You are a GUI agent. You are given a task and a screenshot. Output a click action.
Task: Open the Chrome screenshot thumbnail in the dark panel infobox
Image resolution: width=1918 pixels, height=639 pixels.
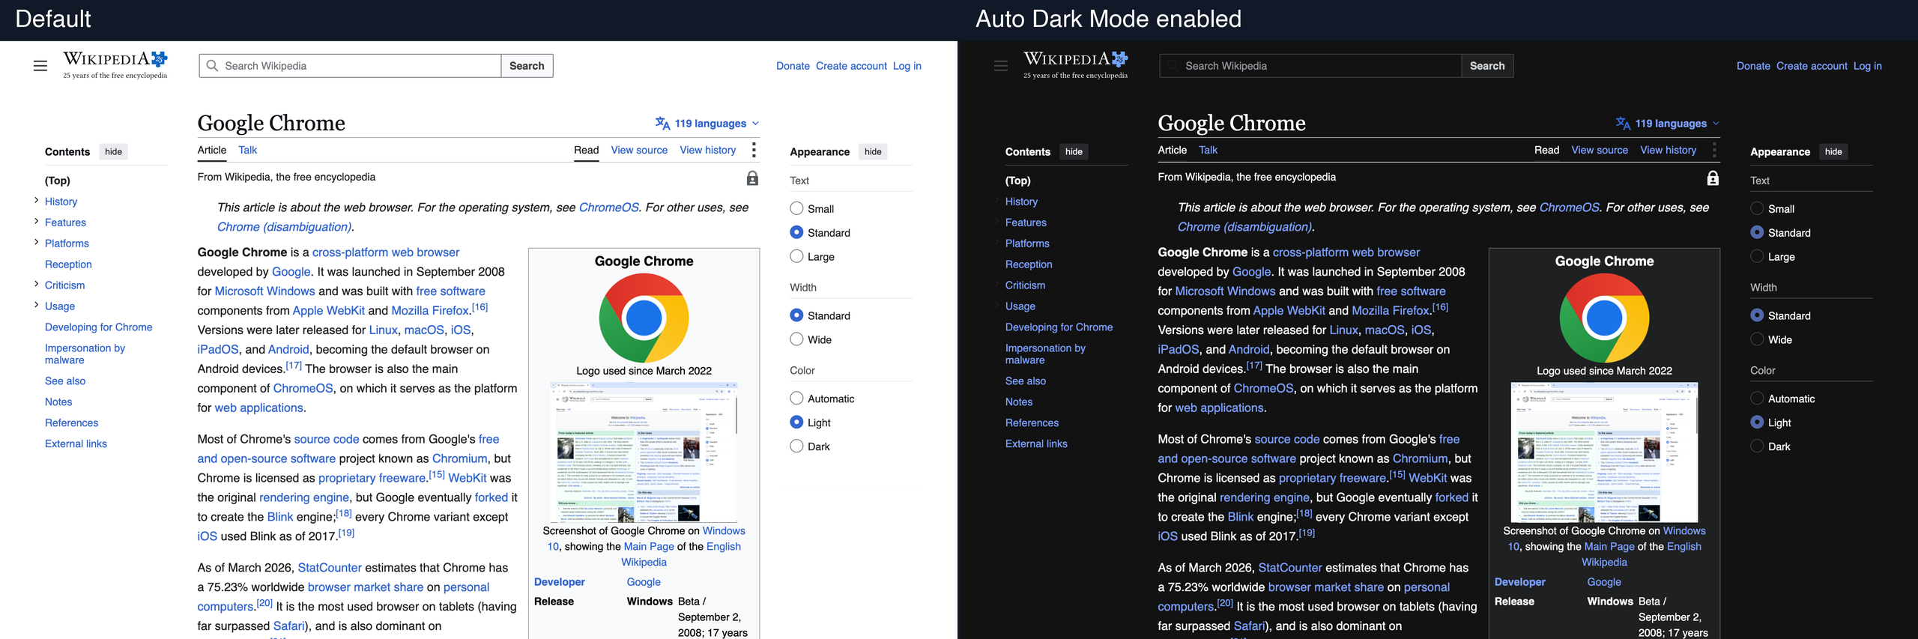click(1604, 452)
